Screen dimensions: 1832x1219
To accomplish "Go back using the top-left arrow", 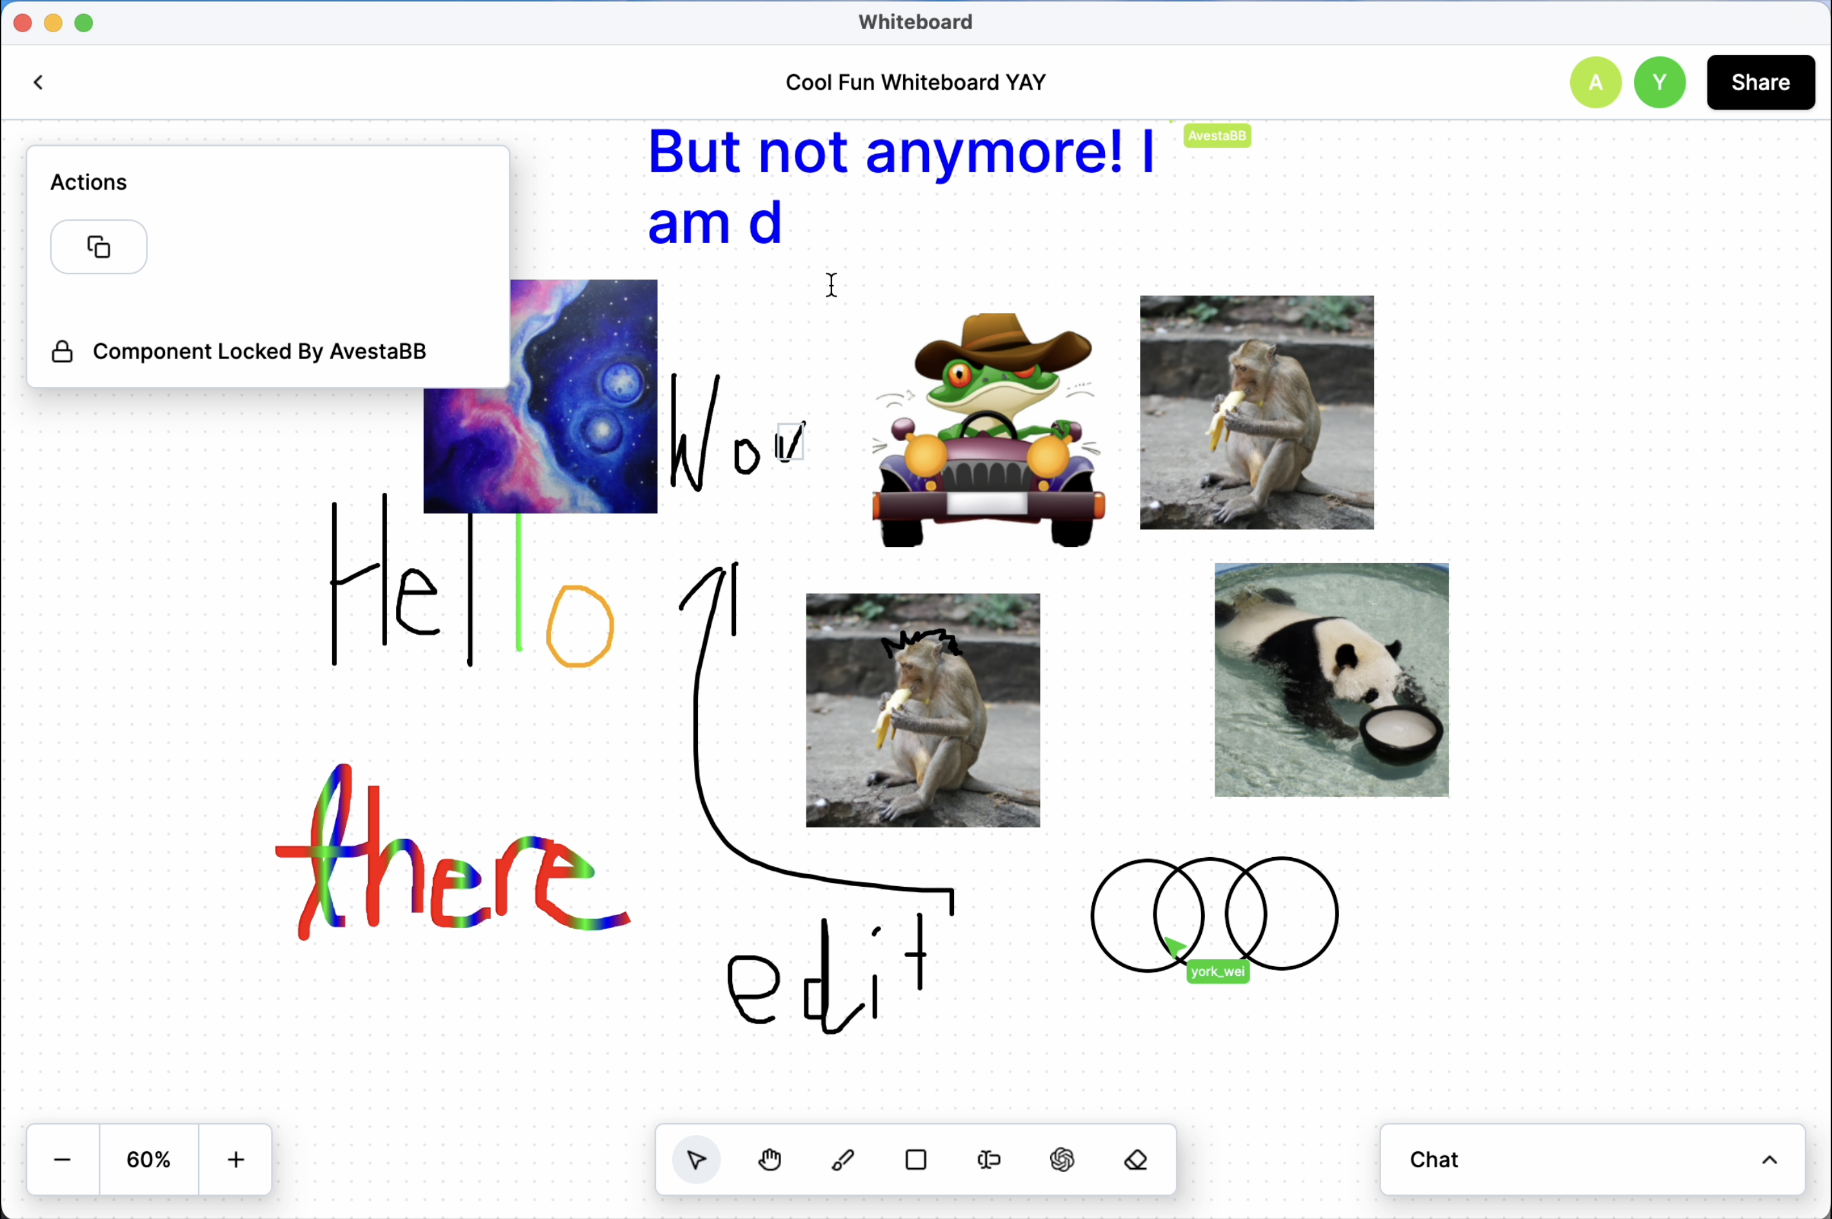I will 38,83.
